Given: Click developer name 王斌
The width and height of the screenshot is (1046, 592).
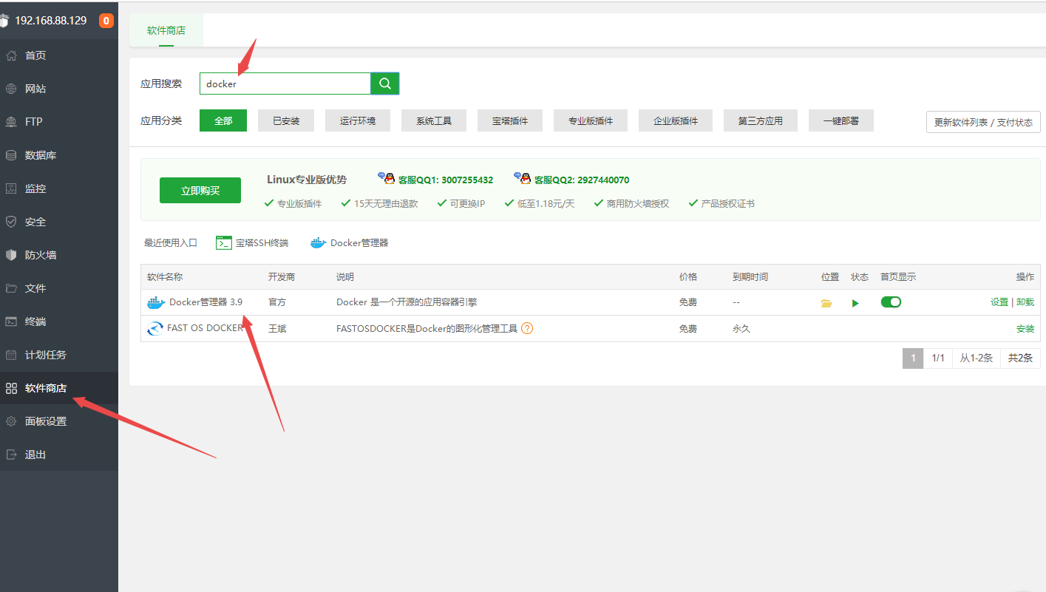Looking at the screenshot, I should [276, 328].
